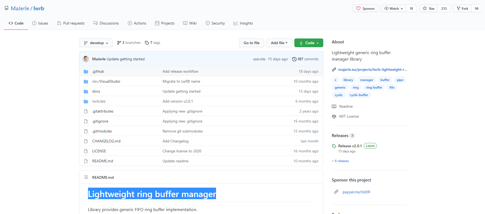Click the CHANGELOG.md file icon
The width and height of the screenshot is (485, 214).
click(x=86, y=141)
